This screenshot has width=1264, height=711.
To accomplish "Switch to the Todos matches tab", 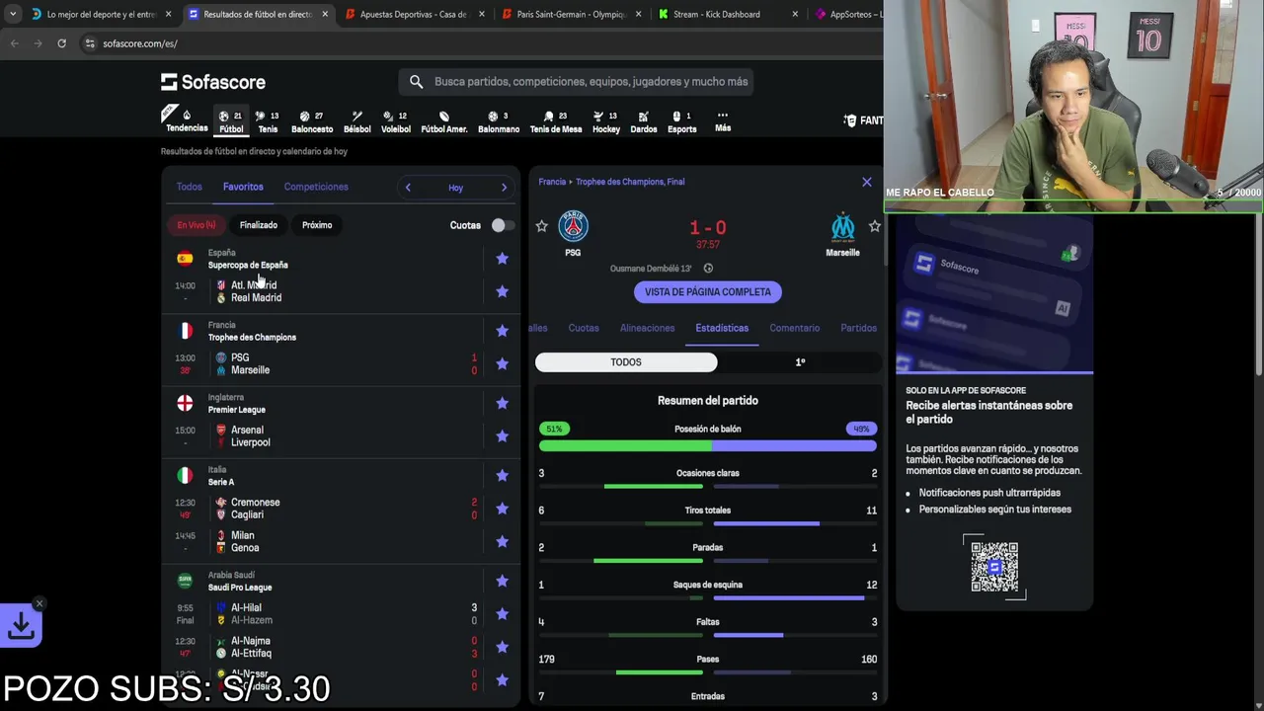I will coord(189,187).
